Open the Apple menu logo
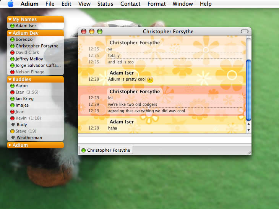279x209 pixels. [x=10, y=4]
